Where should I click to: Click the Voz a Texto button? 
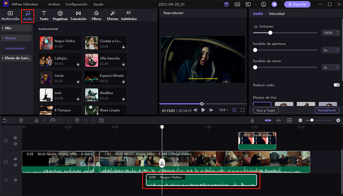pyautogui.click(x=266, y=110)
